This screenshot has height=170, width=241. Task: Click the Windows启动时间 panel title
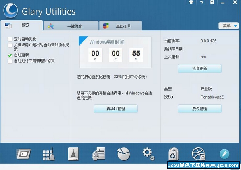coord(107,42)
